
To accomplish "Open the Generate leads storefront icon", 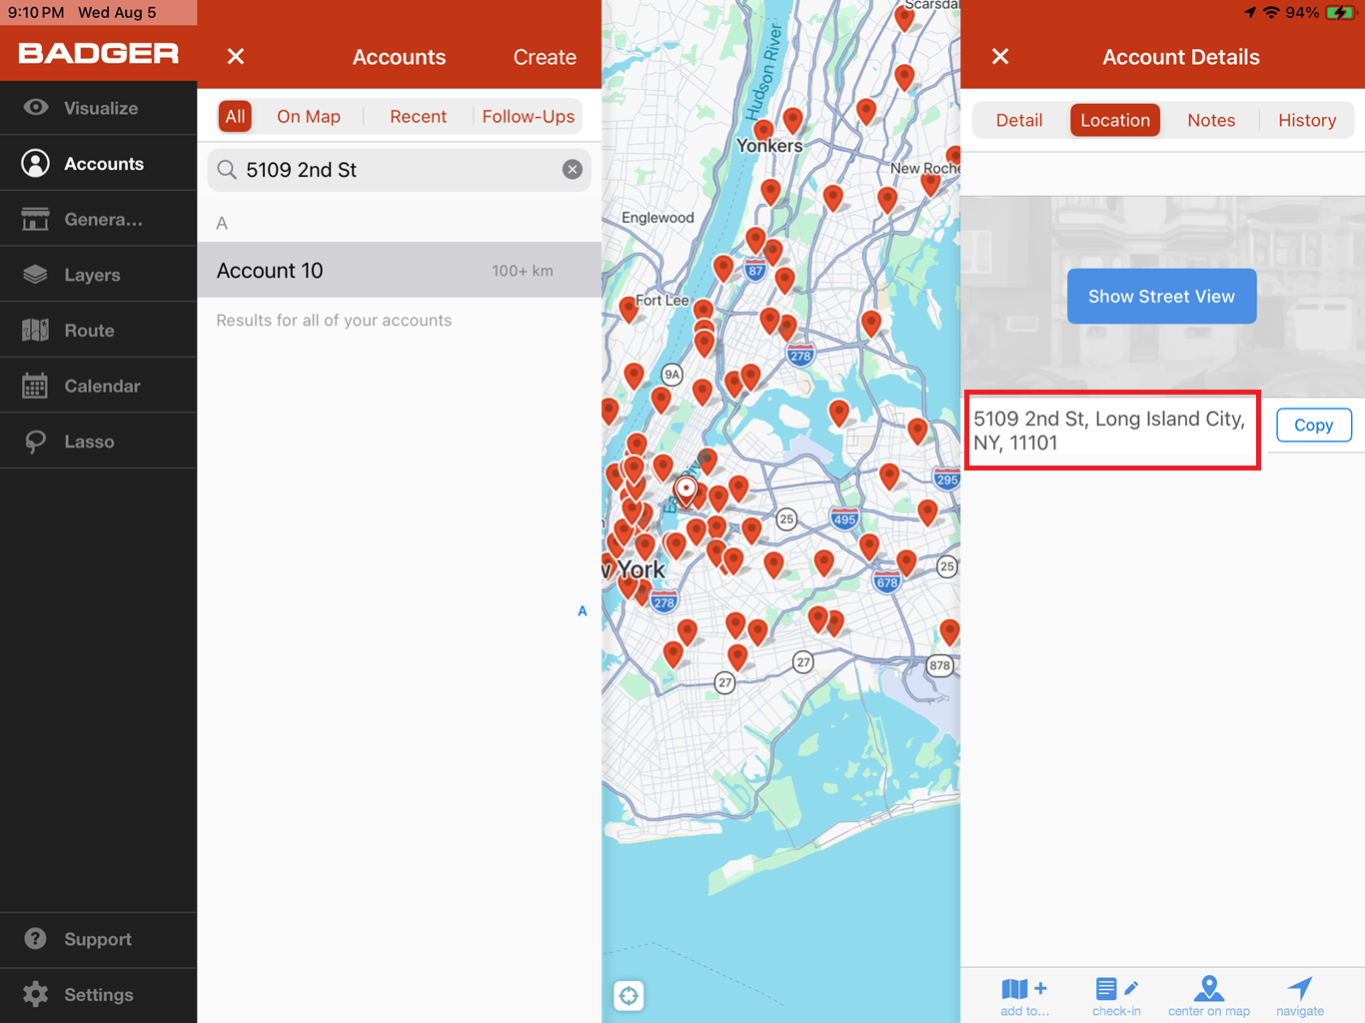I will click(36, 219).
